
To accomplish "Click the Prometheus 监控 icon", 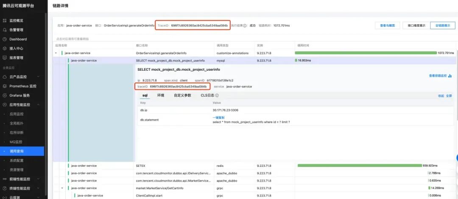I will [x=4, y=86].
